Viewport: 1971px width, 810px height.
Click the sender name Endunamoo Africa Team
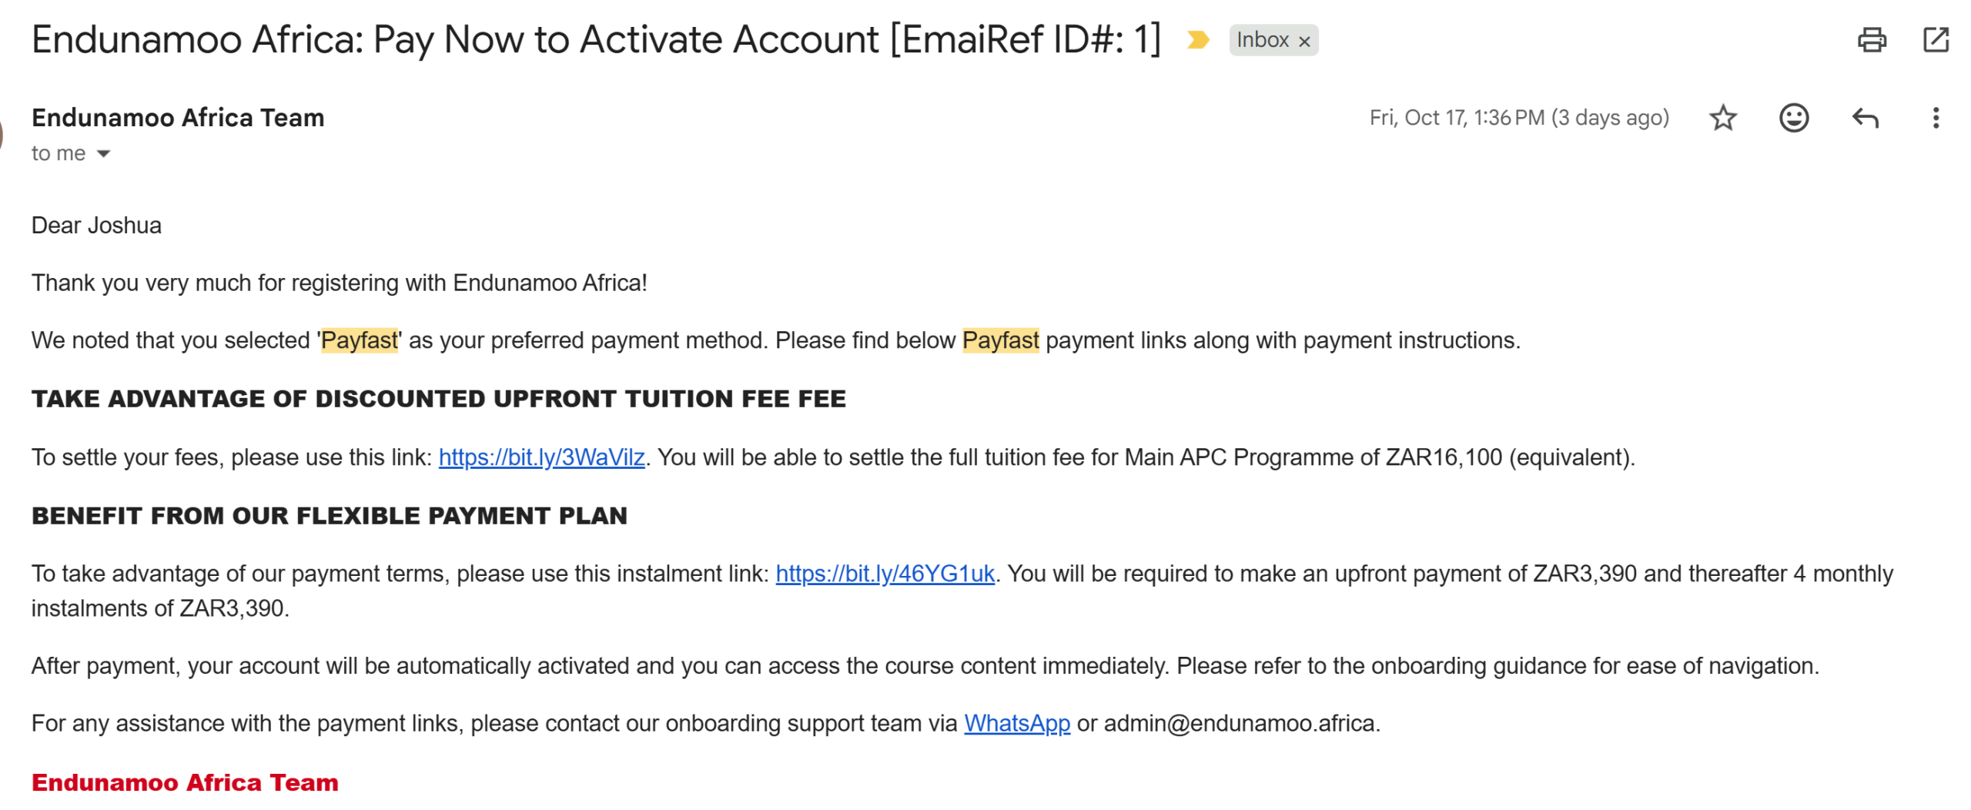(x=178, y=118)
